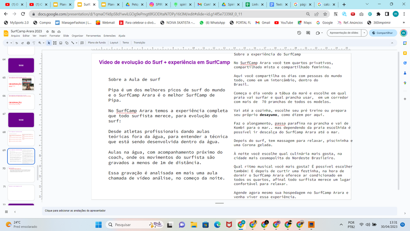Click the Compartilhar button

383,33
